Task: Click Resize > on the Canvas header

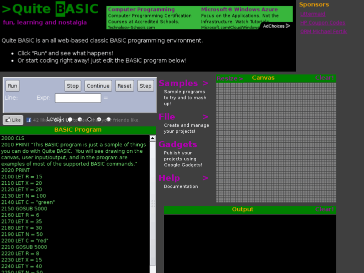Action: tap(230, 79)
